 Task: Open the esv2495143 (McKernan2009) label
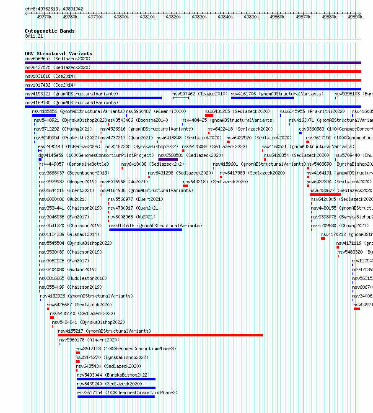69,146
